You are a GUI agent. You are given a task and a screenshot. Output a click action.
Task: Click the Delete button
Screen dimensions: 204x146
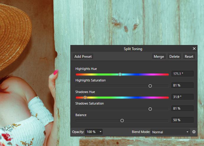point(174,57)
